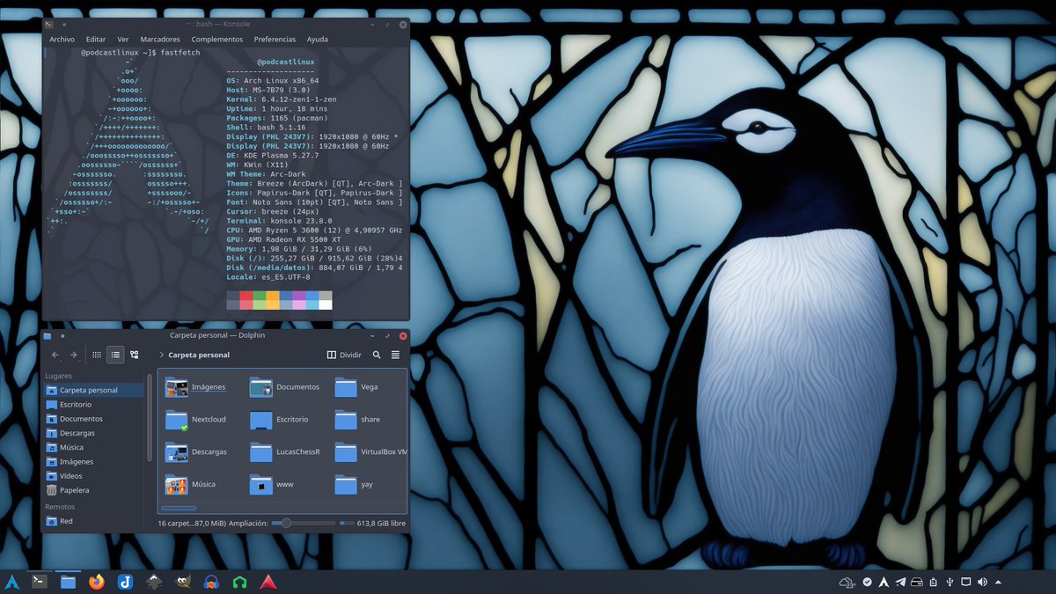Open Arch updates tray icon
The height and width of the screenshot is (594, 1056).
tap(883, 582)
